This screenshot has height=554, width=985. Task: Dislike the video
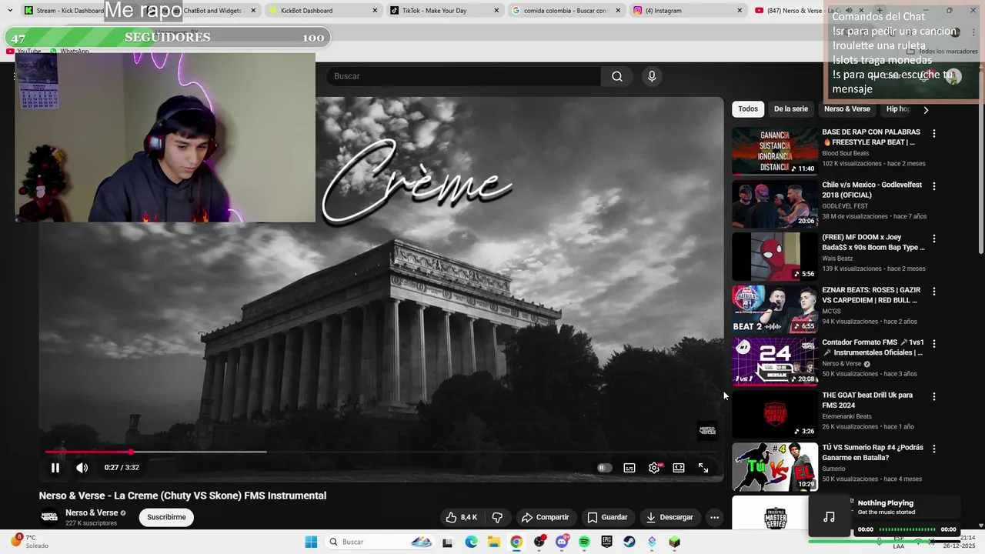[497, 517]
